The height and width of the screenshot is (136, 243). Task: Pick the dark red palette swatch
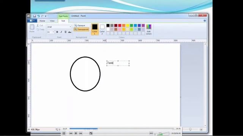tap(116, 25)
